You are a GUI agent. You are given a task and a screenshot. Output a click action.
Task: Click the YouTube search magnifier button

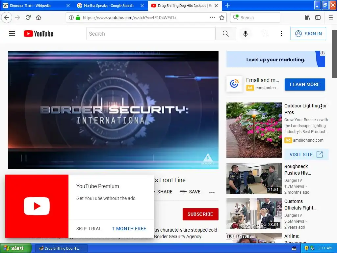(226, 34)
